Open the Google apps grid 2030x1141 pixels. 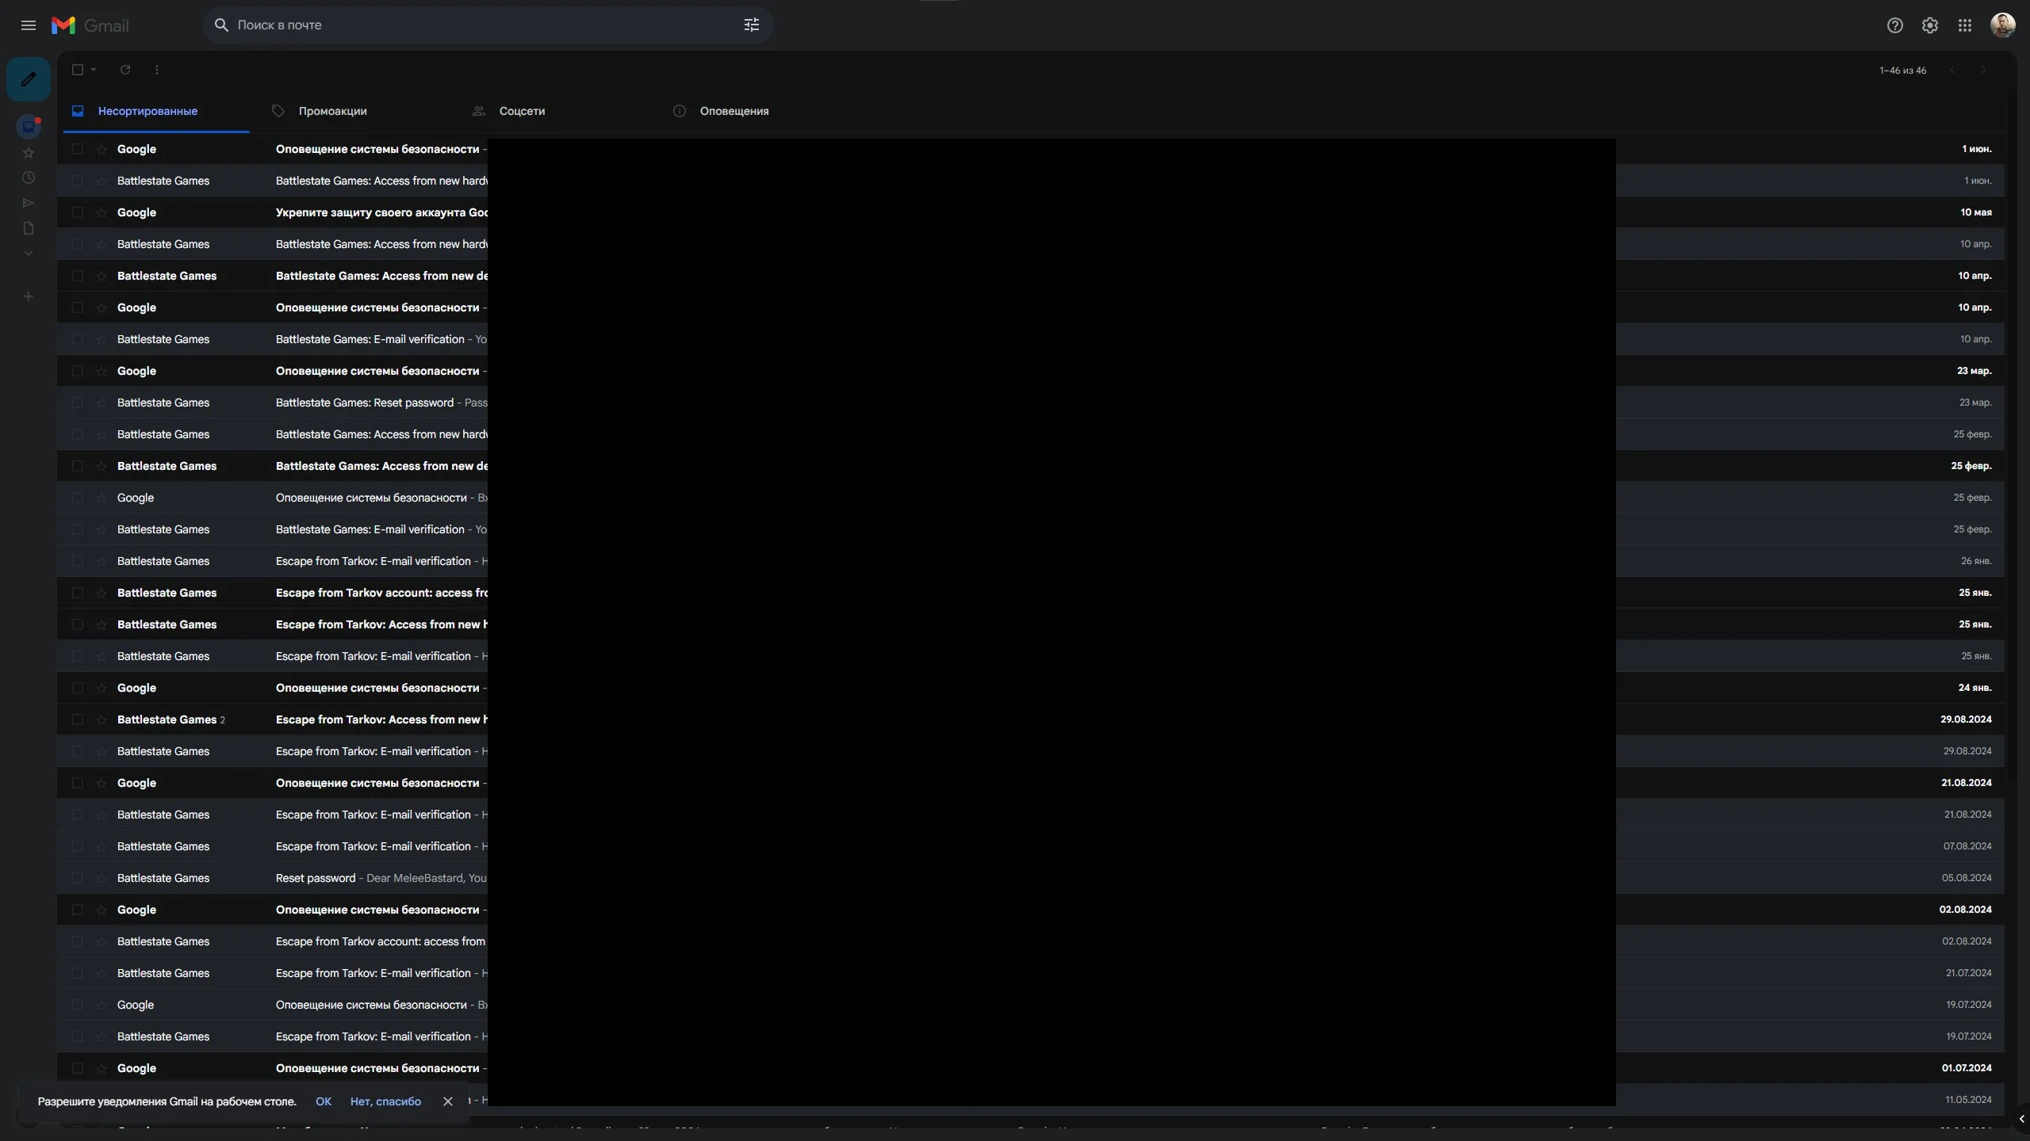[1964, 25]
